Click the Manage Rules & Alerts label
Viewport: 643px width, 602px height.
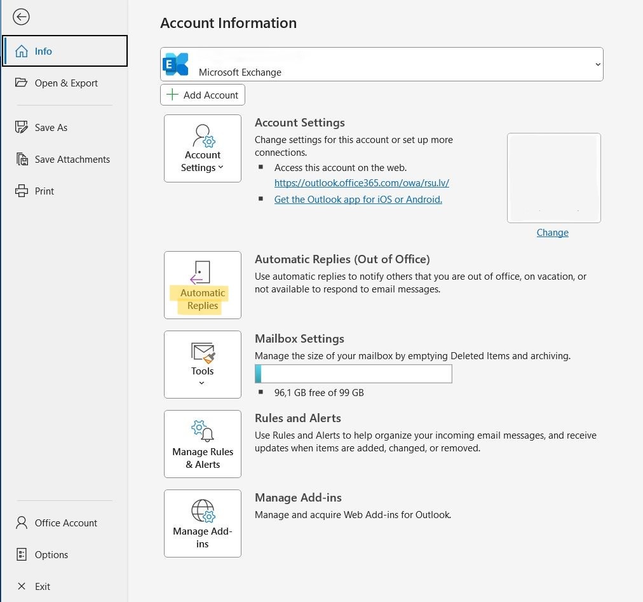click(x=203, y=458)
